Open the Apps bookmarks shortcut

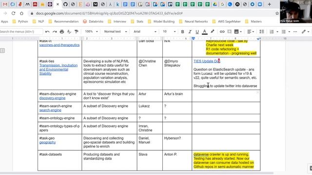pos(4,21)
